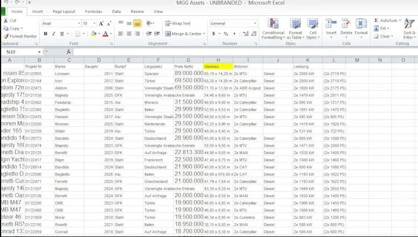Toggle Bold formatting

tap(45, 34)
